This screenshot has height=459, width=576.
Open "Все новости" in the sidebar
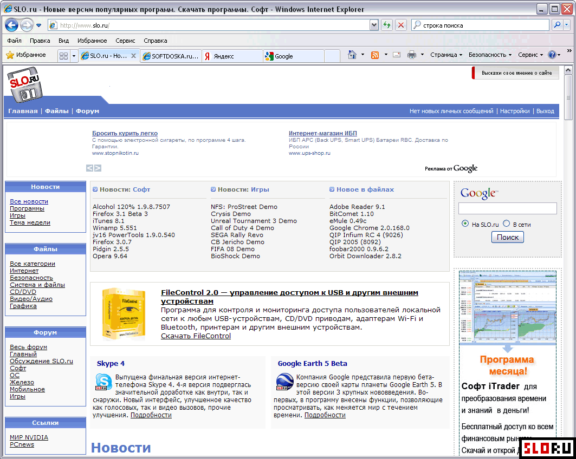pyautogui.click(x=29, y=201)
